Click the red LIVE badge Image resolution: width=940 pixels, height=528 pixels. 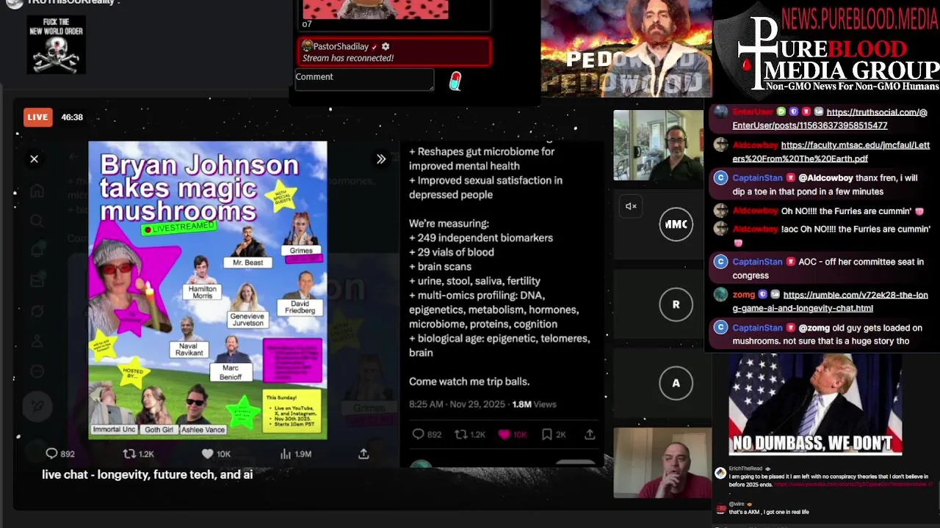point(37,117)
